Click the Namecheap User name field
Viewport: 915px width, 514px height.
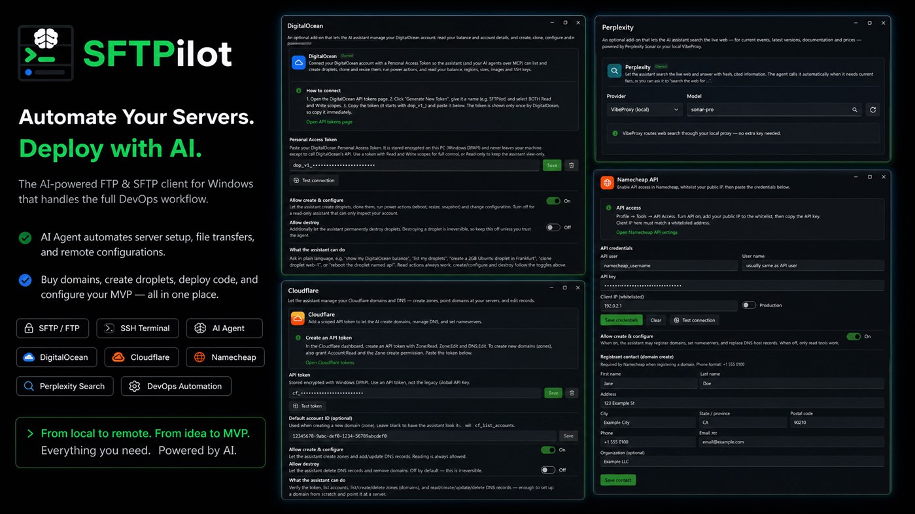(x=813, y=266)
